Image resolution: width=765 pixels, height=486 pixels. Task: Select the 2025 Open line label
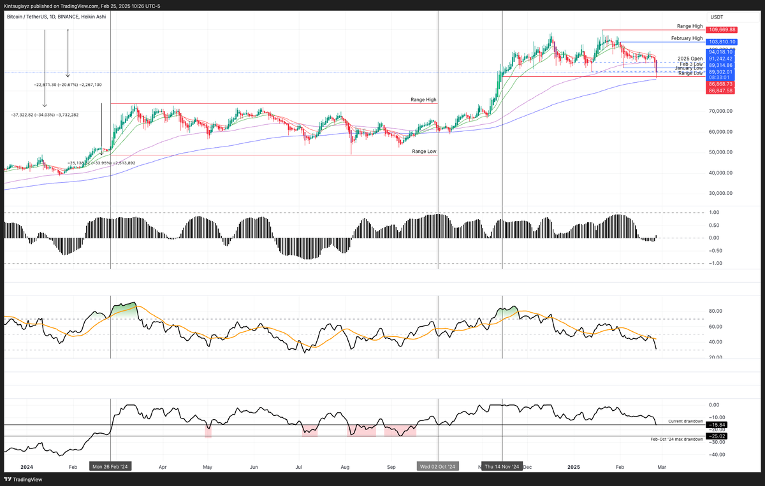[x=690, y=59]
